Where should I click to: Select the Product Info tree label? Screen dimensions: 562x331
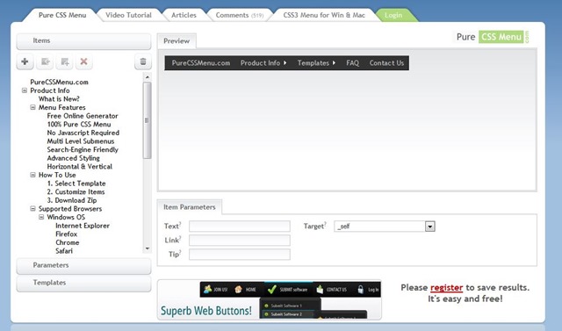click(50, 90)
